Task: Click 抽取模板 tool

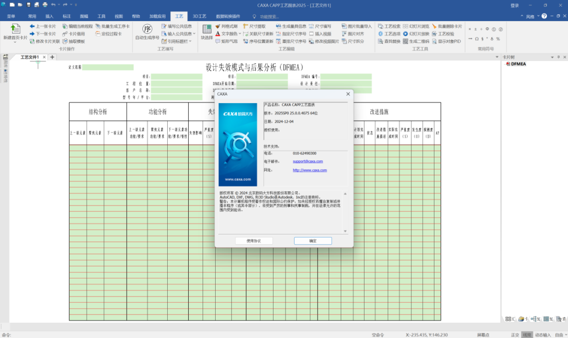Action: (x=74, y=41)
